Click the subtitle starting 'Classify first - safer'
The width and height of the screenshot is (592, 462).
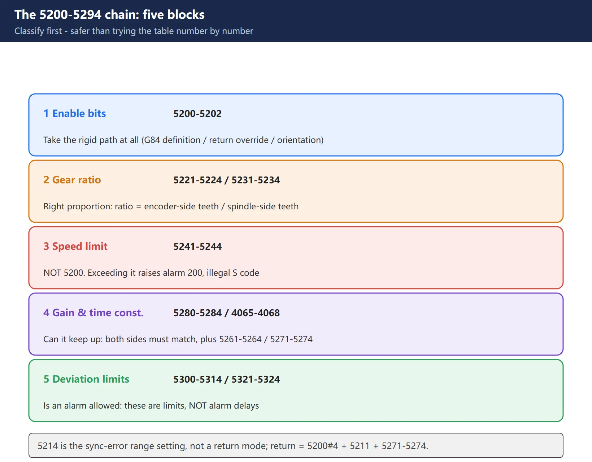[x=134, y=31]
